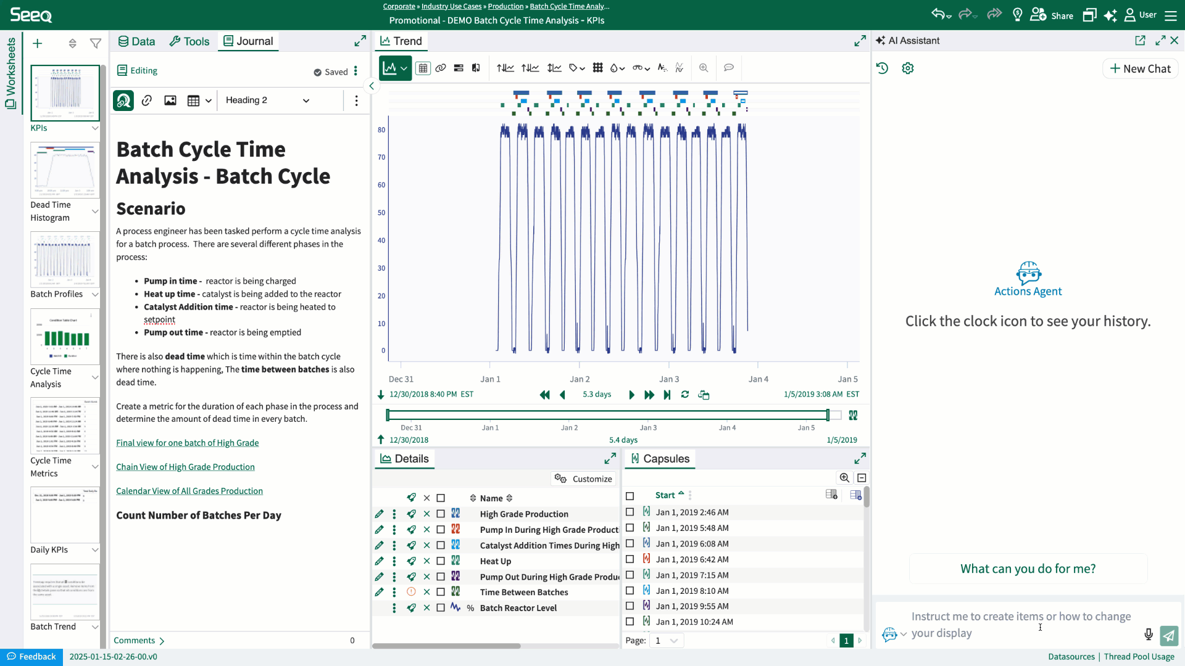Expand Daily KPIs worksheet options chevron

coord(95,550)
